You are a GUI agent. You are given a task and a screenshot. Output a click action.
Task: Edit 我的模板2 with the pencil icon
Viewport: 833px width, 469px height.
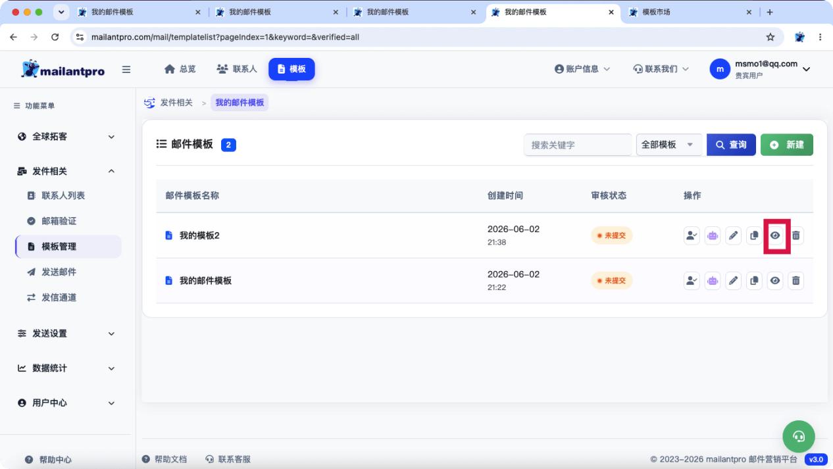tap(734, 235)
